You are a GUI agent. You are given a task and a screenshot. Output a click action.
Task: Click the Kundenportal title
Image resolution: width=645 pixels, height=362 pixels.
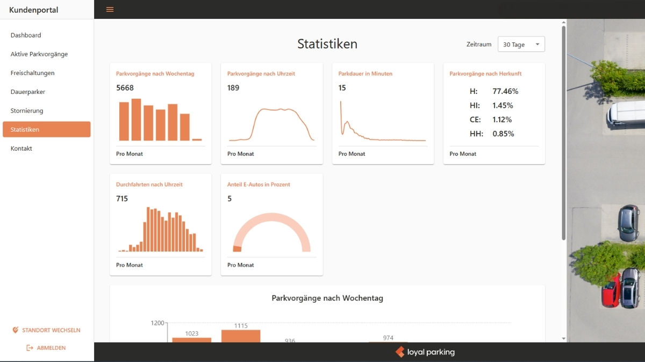pyautogui.click(x=34, y=10)
